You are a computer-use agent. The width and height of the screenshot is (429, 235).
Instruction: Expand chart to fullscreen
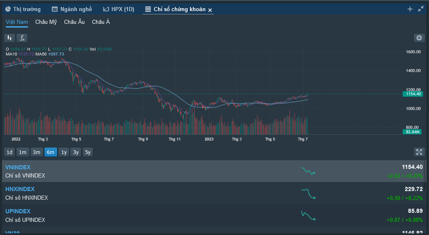[419, 152]
